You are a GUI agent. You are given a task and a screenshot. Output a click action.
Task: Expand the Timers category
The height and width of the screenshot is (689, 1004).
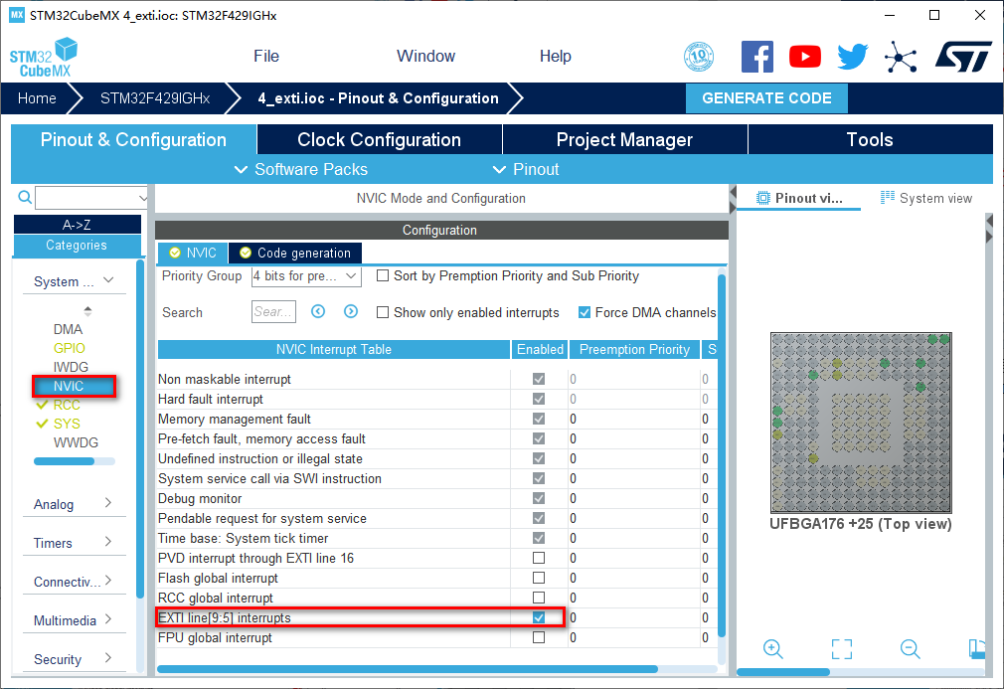coord(74,543)
